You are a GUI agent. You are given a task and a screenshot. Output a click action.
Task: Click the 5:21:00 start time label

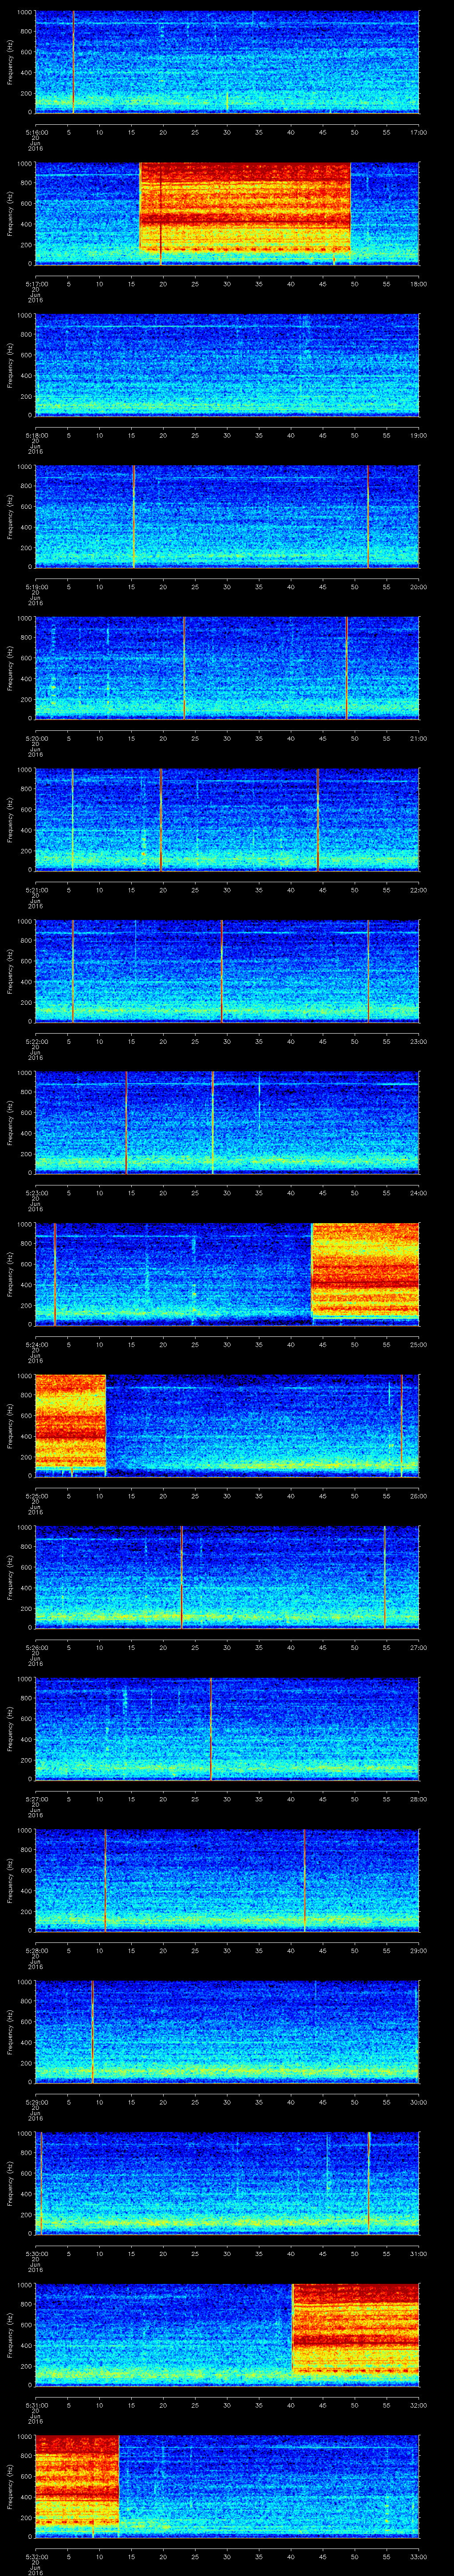(36, 890)
